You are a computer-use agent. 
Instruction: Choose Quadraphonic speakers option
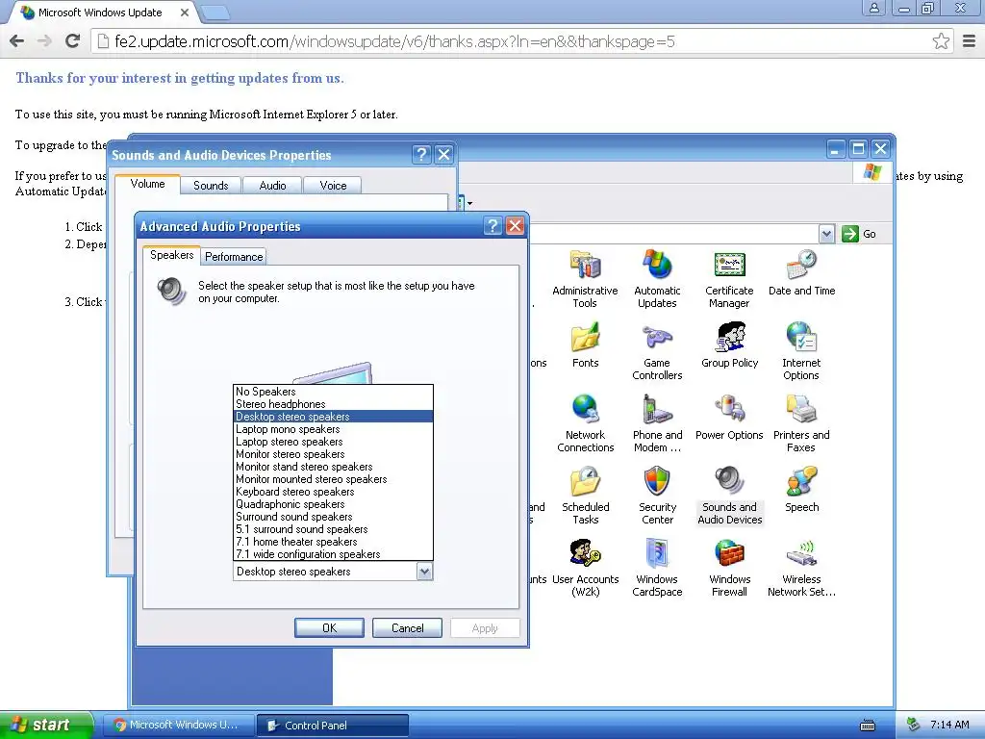(x=333, y=504)
